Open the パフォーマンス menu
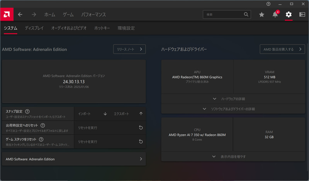 (x=93, y=15)
